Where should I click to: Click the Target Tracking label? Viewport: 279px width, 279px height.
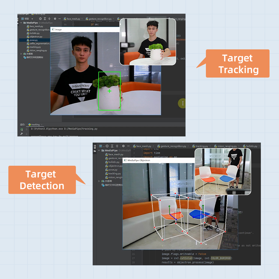pos(238,64)
